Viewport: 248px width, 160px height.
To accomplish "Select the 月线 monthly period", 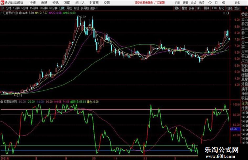I will tap(77, 8).
